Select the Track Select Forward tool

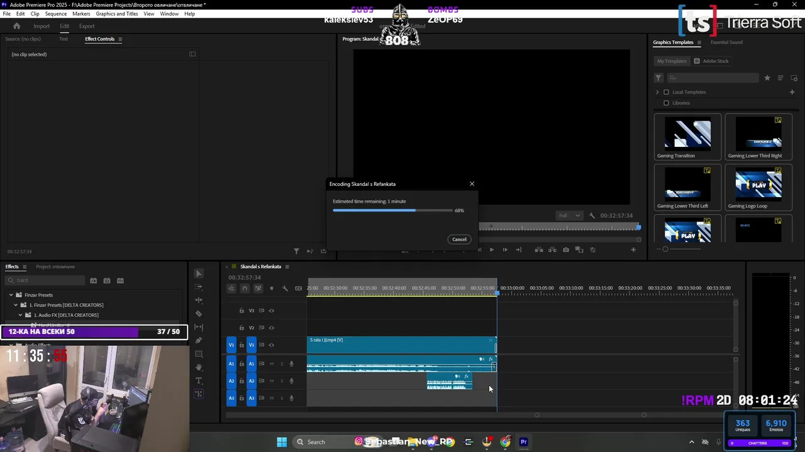[199, 287]
